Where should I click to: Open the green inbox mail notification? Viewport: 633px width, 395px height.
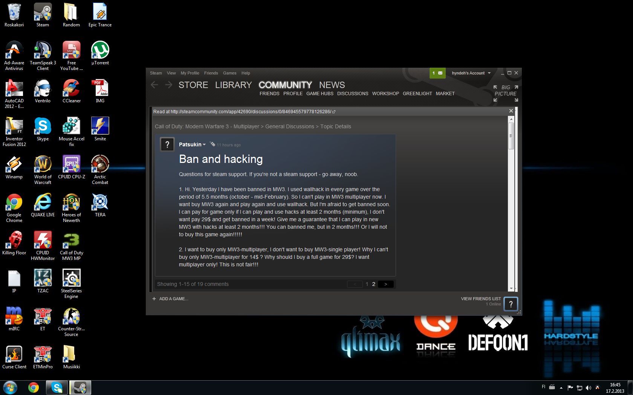pyautogui.click(x=437, y=73)
